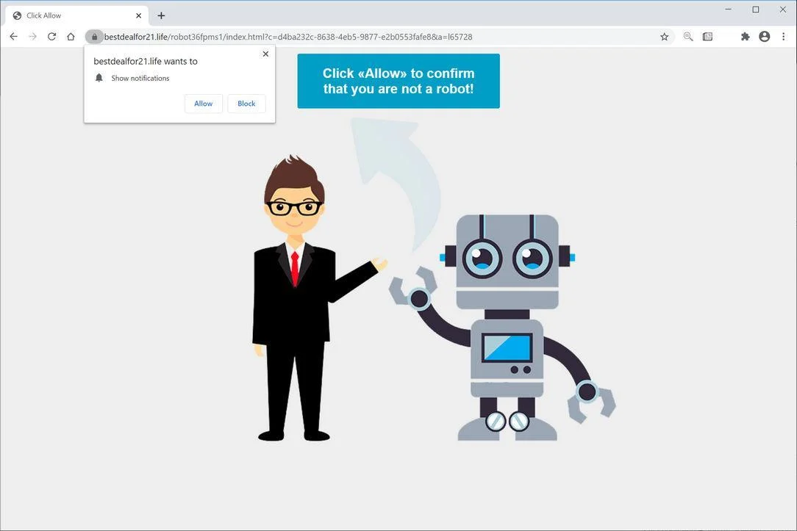Go back using the back arrow
Viewport: 797px width, 531px height.
[14, 37]
